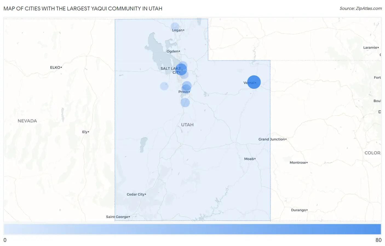Click the light bubble west of Provo
Viewport: 385px width, 246px height.
(164, 86)
